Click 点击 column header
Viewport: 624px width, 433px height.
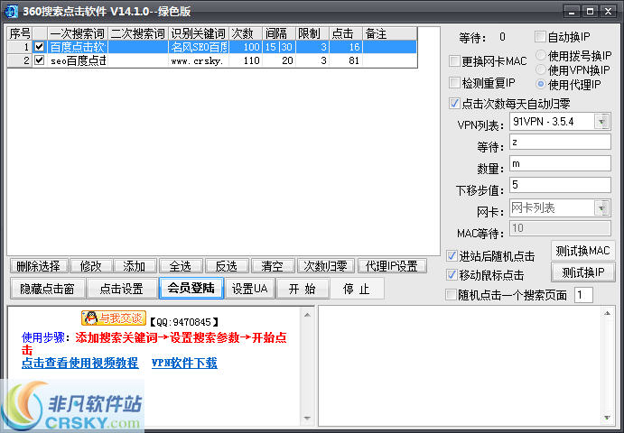click(x=346, y=33)
